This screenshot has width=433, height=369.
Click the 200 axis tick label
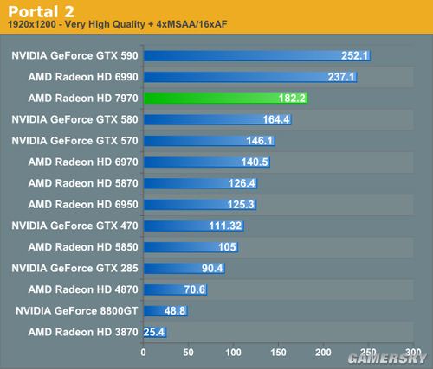tap(323, 353)
